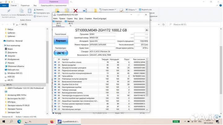223x125 pixels.
Task: Click the serial number field
Action: tap(102, 38)
